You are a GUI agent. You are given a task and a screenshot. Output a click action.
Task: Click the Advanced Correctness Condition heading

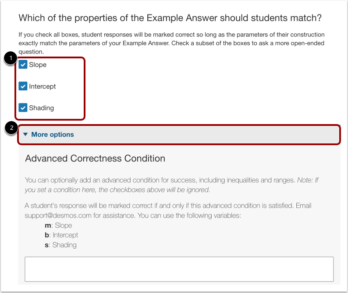[95, 158]
